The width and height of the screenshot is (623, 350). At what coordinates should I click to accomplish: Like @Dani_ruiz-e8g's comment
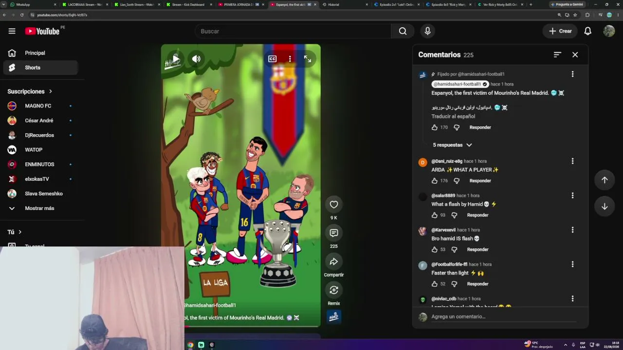435,181
